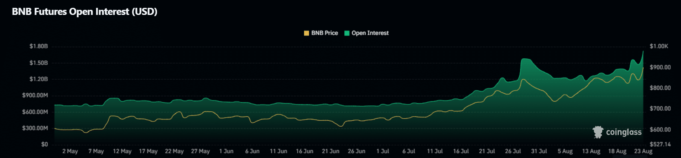Click the $1.50B left axis label
681x158 pixels.
(39, 63)
